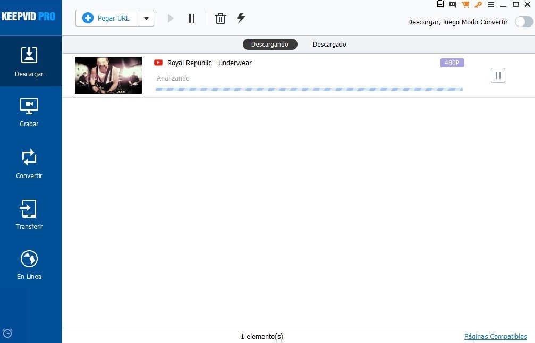Open the register notes icon in the title bar

click(440, 4)
